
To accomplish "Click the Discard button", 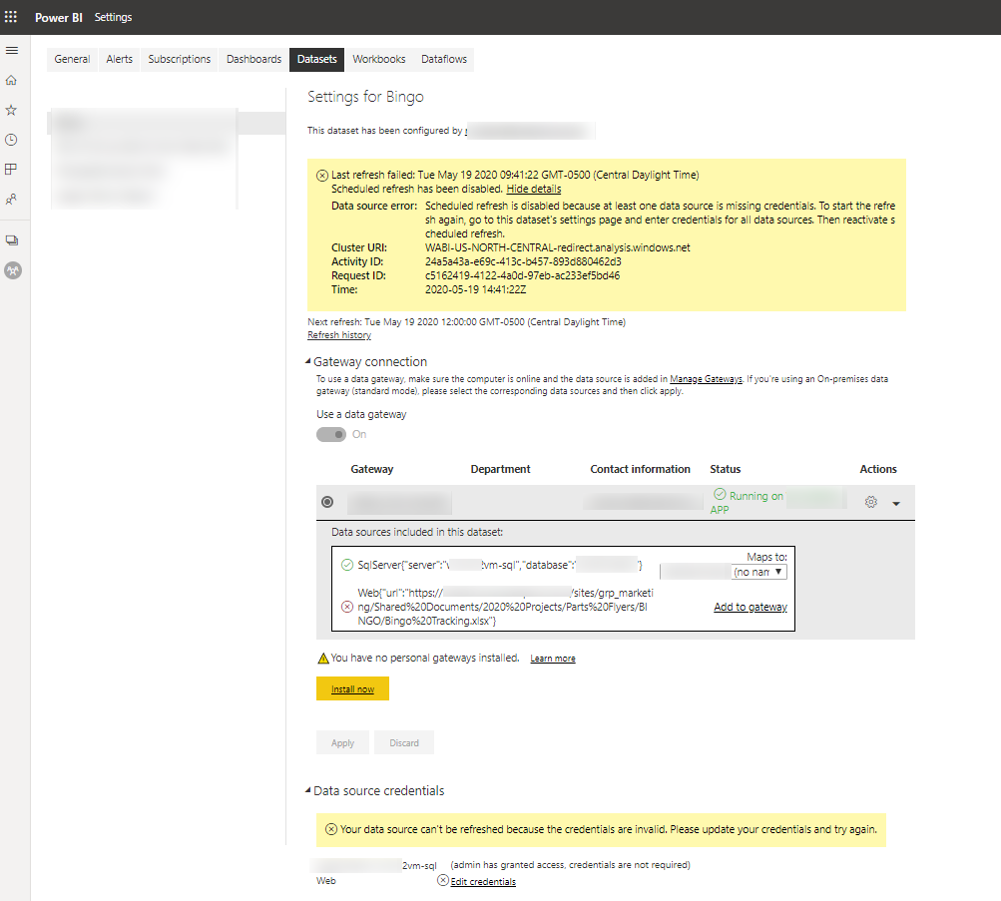I will pos(404,742).
